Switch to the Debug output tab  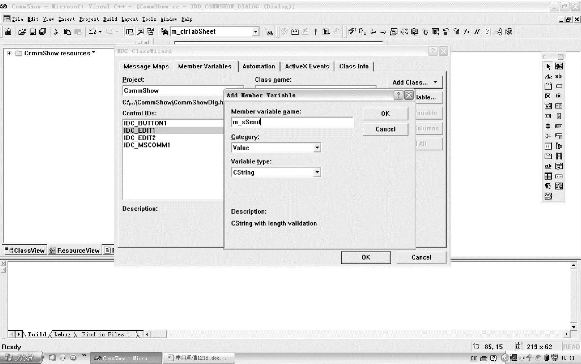pyautogui.click(x=62, y=334)
